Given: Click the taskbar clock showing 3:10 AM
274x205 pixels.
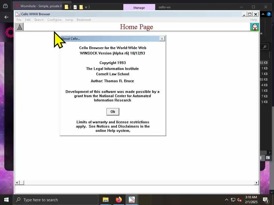Looking at the screenshot, I should (x=251, y=200).
